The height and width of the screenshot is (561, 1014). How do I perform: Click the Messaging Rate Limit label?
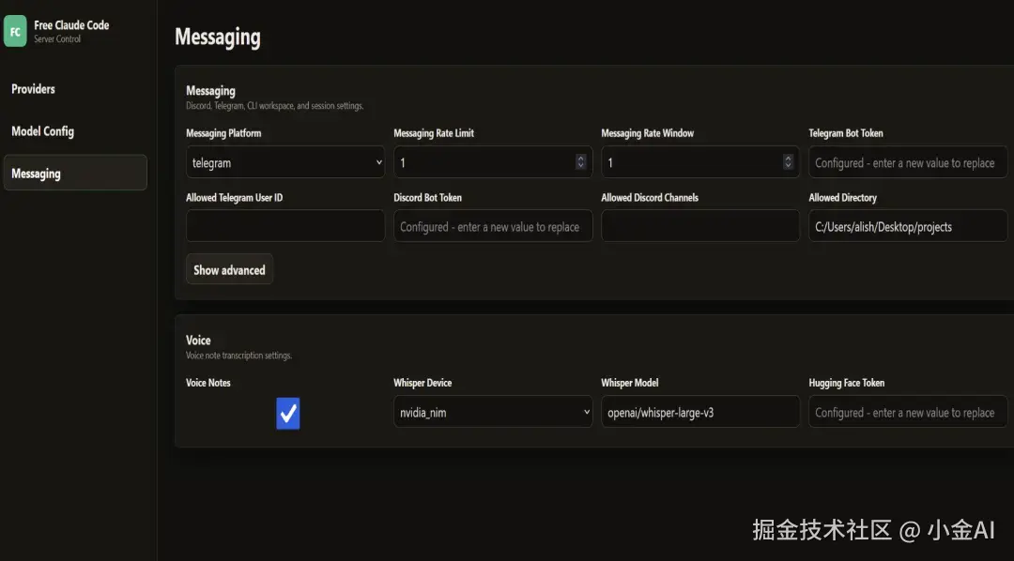[434, 133]
